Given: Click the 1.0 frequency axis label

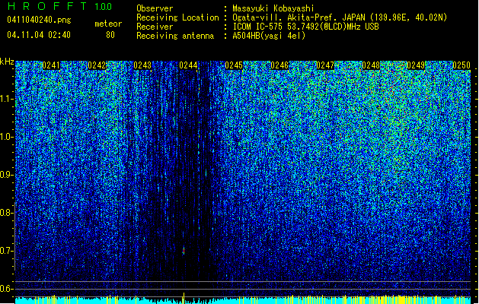Looking at the screenshot, I should click(x=6, y=137).
